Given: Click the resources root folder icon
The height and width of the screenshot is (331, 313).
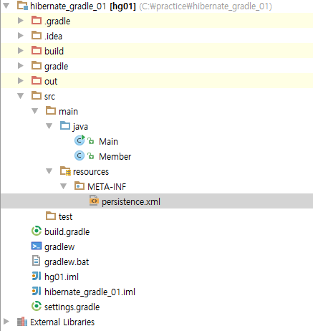Looking at the screenshot, I should (x=65, y=171).
